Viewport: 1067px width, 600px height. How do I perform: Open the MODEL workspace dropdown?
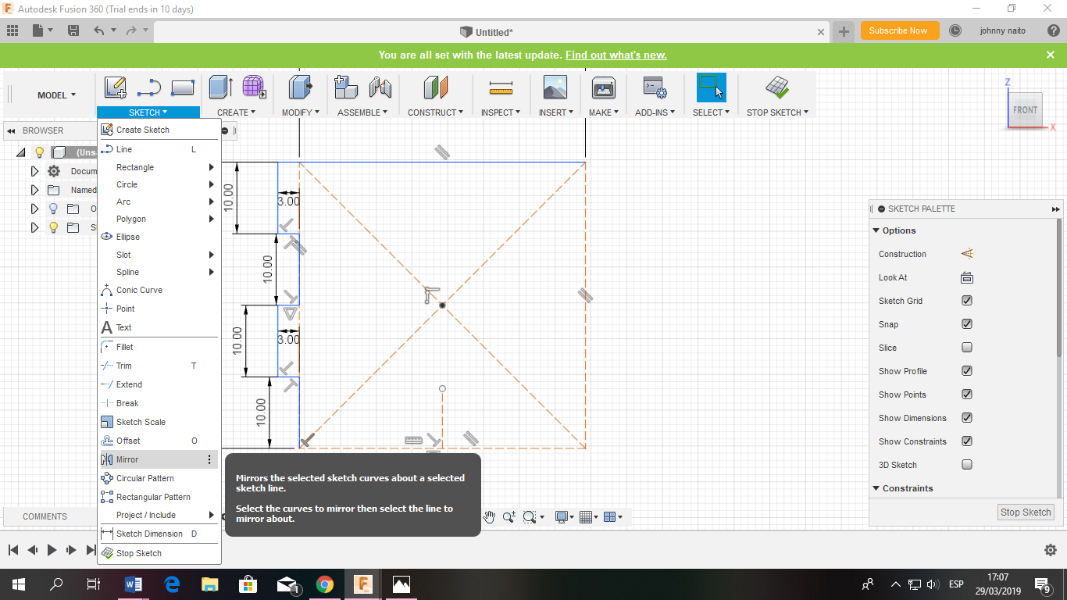(57, 95)
